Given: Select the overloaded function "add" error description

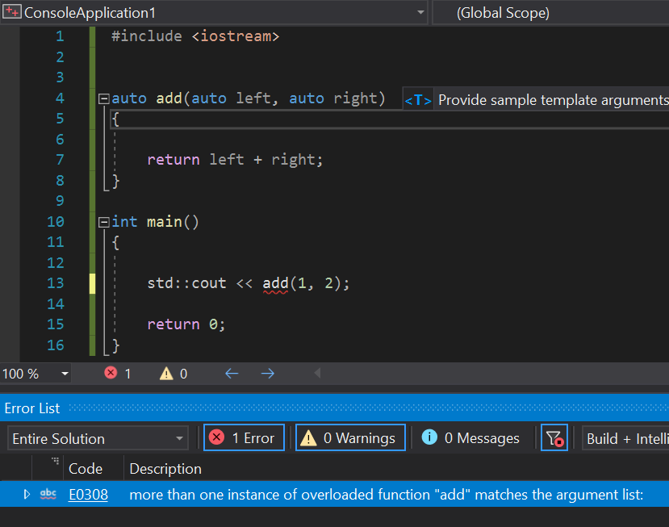Looking at the screenshot, I should 386,495.
